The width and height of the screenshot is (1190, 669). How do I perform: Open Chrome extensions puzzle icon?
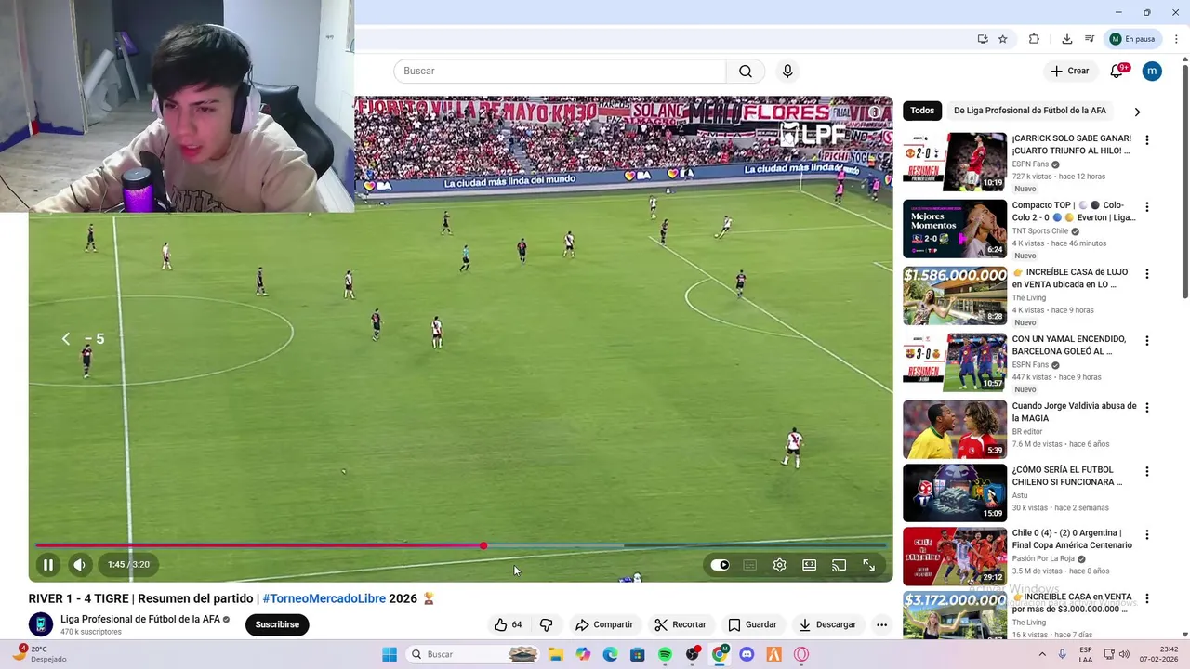tap(1034, 39)
